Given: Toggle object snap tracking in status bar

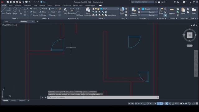Looking at the screenshot, I should [158, 104].
